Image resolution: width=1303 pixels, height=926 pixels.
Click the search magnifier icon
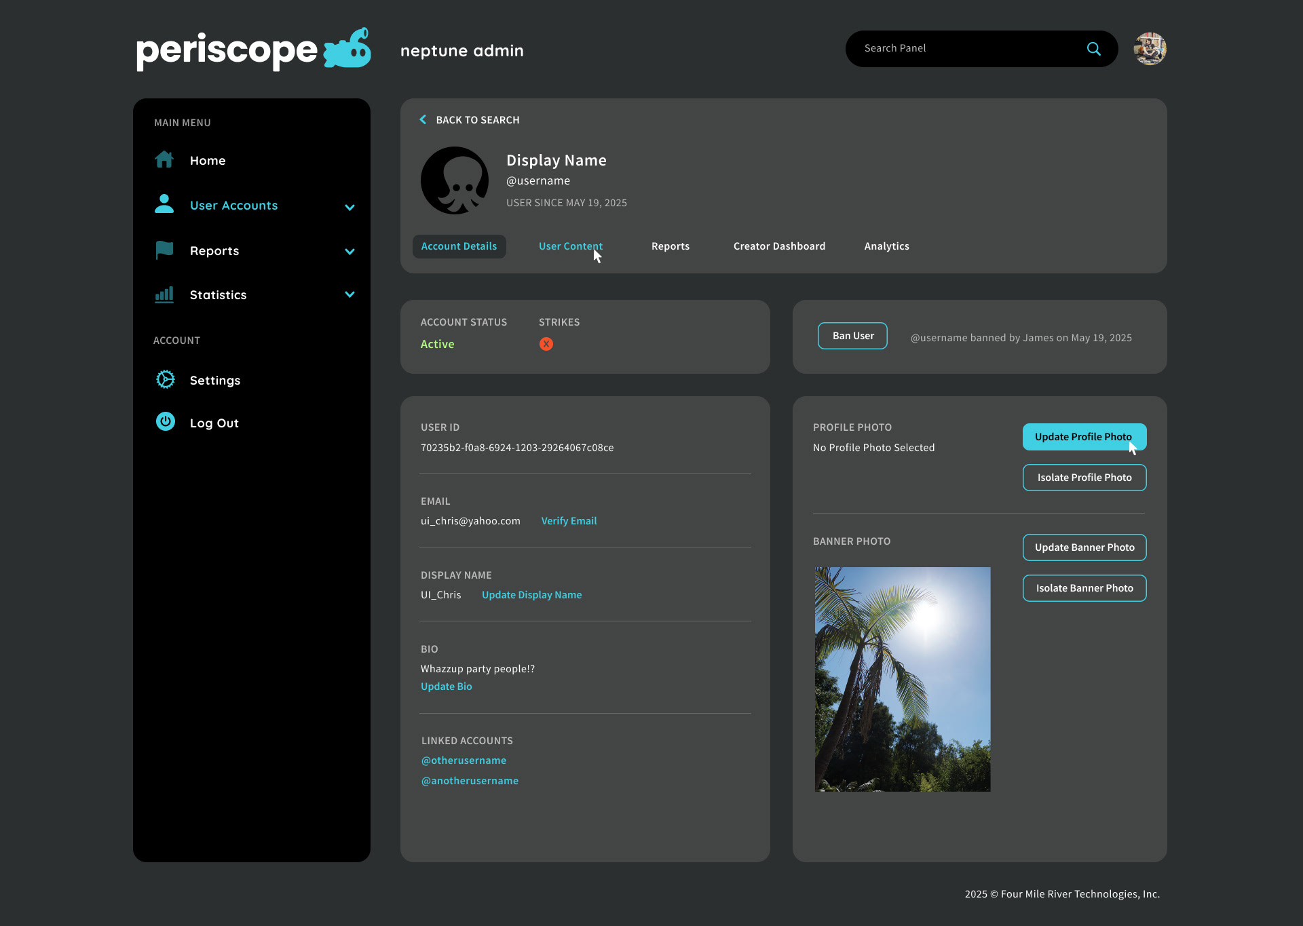tap(1093, 49)
